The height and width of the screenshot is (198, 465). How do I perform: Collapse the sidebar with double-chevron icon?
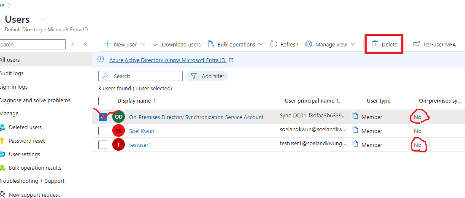pos(85,44)
